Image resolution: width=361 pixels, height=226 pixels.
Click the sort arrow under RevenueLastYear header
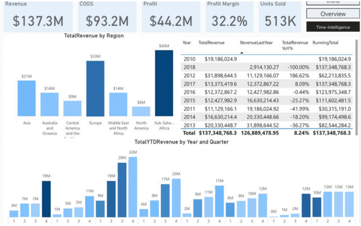[243, 52]
